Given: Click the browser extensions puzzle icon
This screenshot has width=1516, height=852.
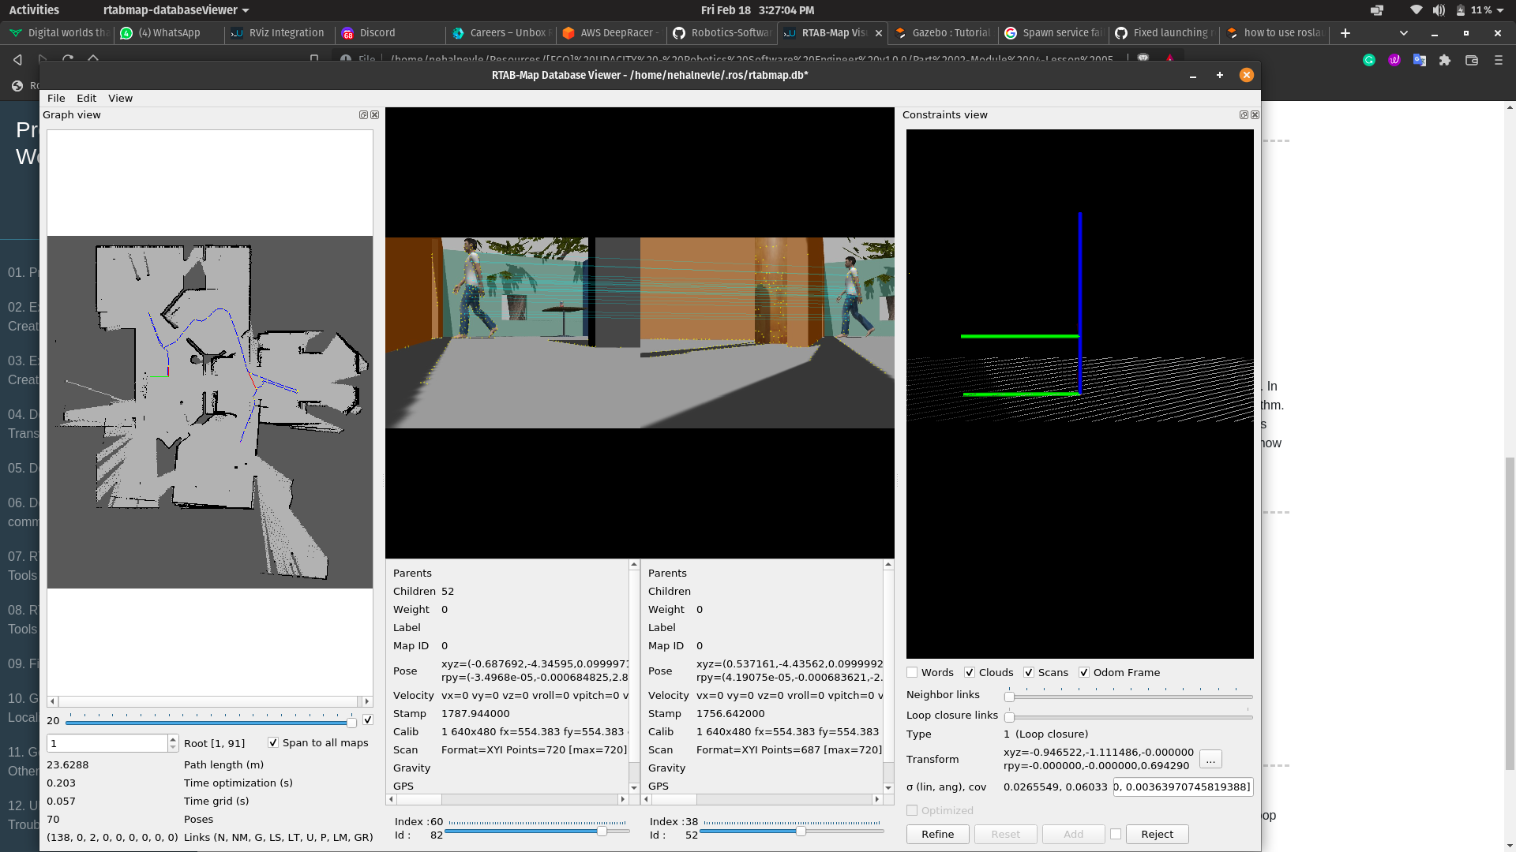Looking at the screenshot, I should [x=1445, y=60].
